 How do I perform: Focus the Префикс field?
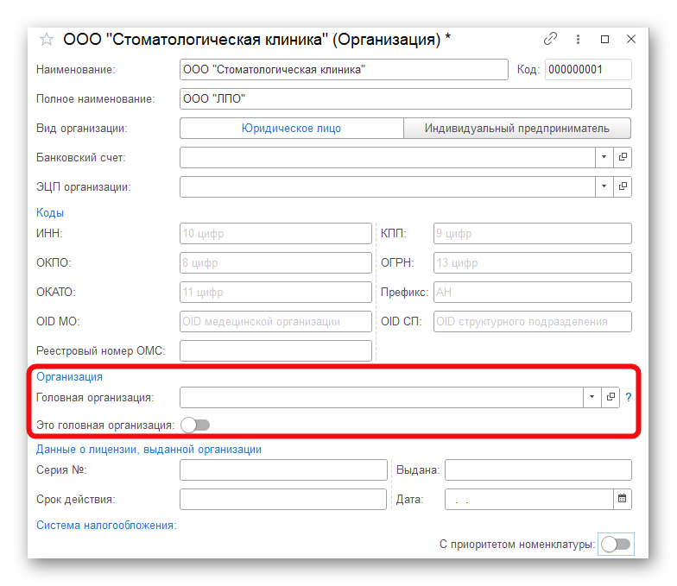[532, 292]
